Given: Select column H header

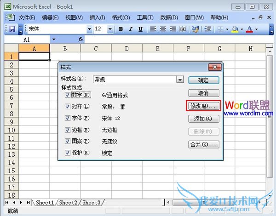Looking at the screenshot, I should [250, 49].
